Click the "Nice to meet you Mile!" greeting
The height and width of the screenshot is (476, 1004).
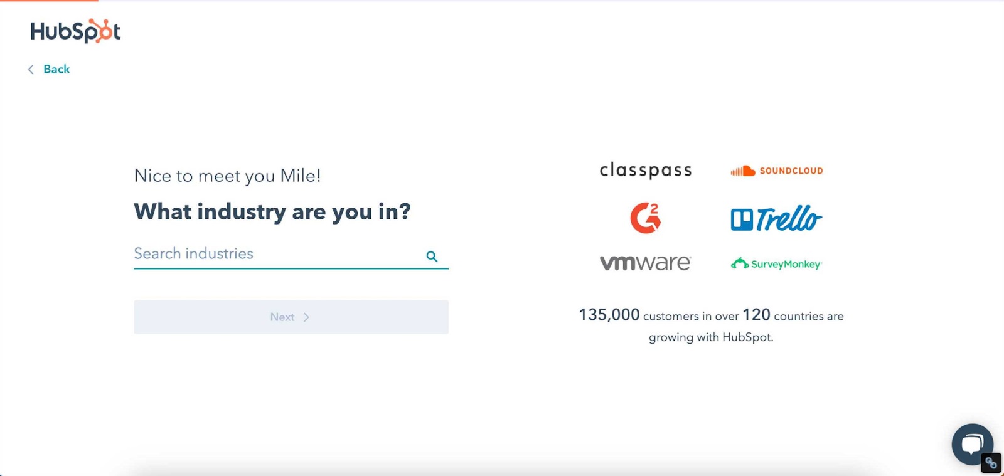click(x=227, y=176)
